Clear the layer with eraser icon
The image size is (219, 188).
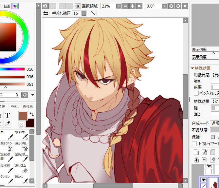pos(213,160)
